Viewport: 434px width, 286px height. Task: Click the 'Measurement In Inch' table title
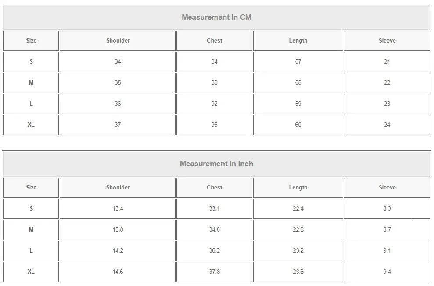[x=216, y=164]
